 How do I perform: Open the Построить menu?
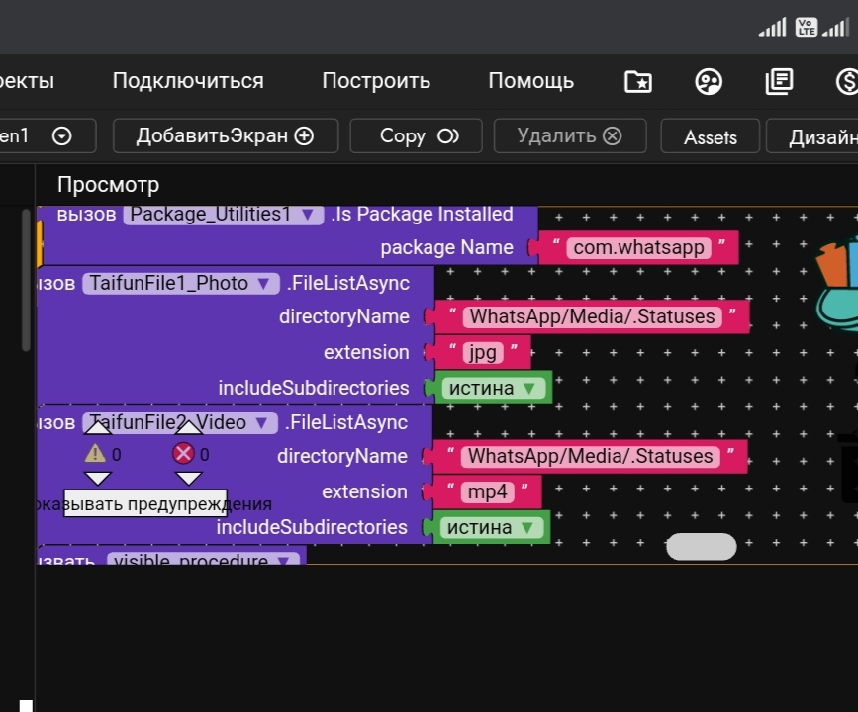pos(376,81)
